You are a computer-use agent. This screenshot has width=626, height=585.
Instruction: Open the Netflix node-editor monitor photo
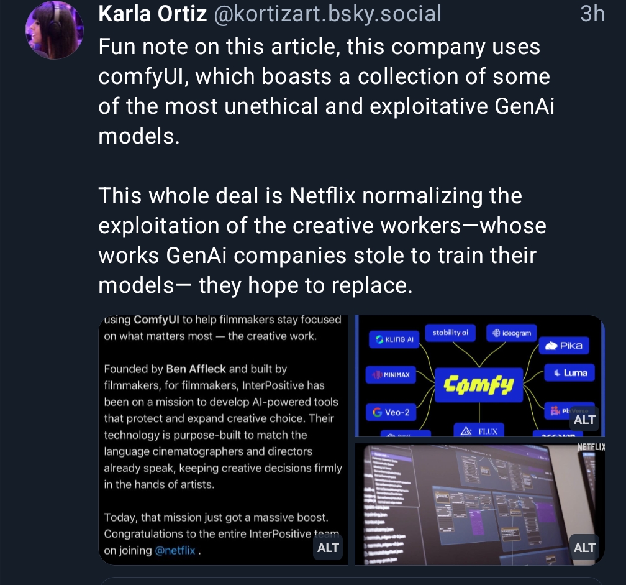pyautogui.click(x=472, y=504)
